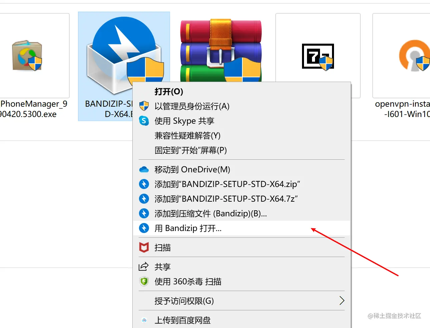Image resolution: width=430 pixels, height=328 pixels.
Task: Click the 360 antivirus shield icon
Action: [144, 282]
